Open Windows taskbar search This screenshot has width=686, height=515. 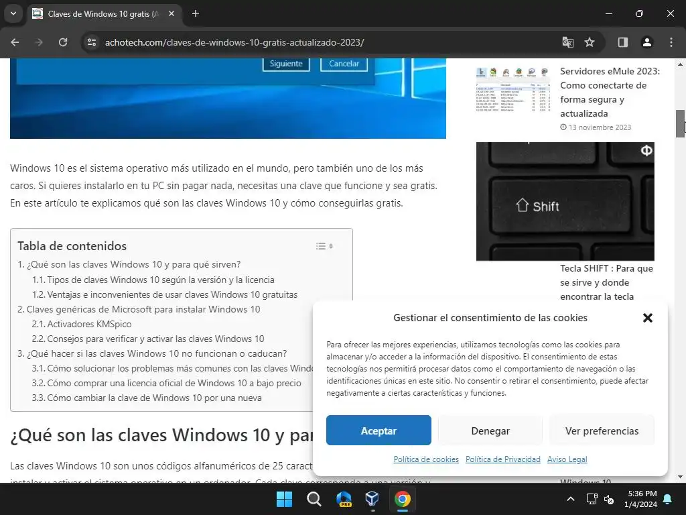click(314, 499)
